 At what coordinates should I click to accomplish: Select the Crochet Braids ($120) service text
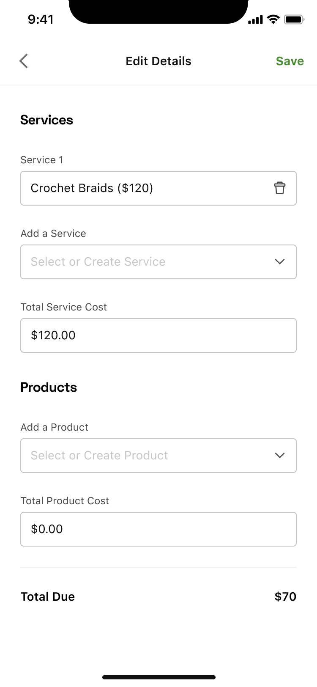(92, 188)
